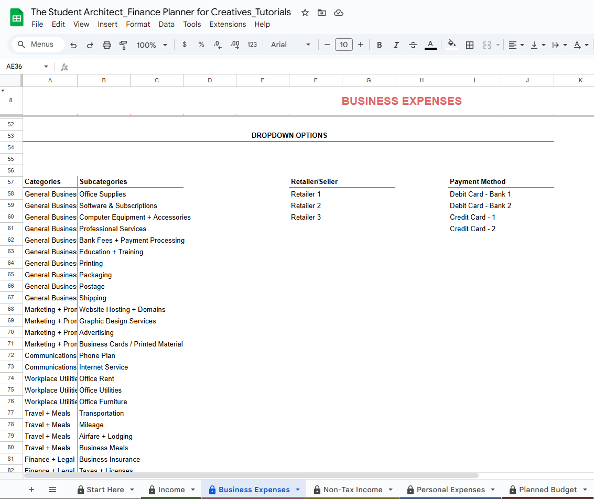Open the Data menu
The height and width of the screenshot is (499, 594).
[166, 24]
